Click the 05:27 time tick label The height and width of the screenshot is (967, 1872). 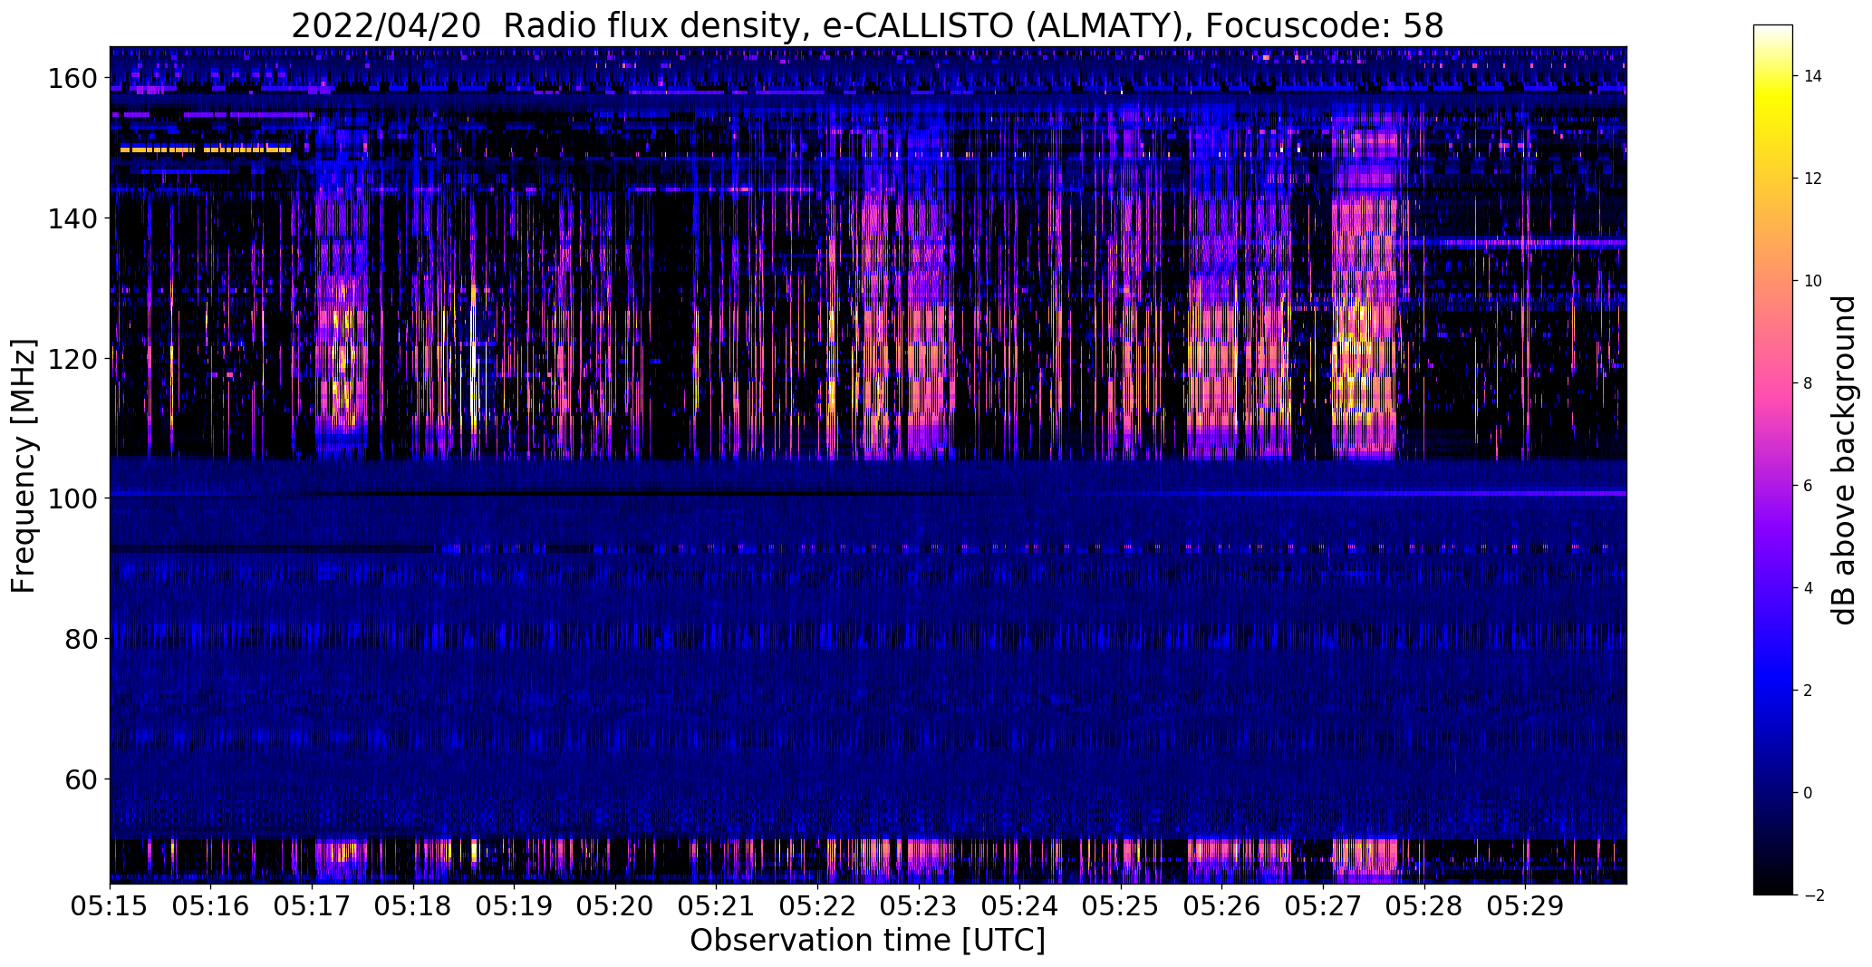click(1323, 905)
